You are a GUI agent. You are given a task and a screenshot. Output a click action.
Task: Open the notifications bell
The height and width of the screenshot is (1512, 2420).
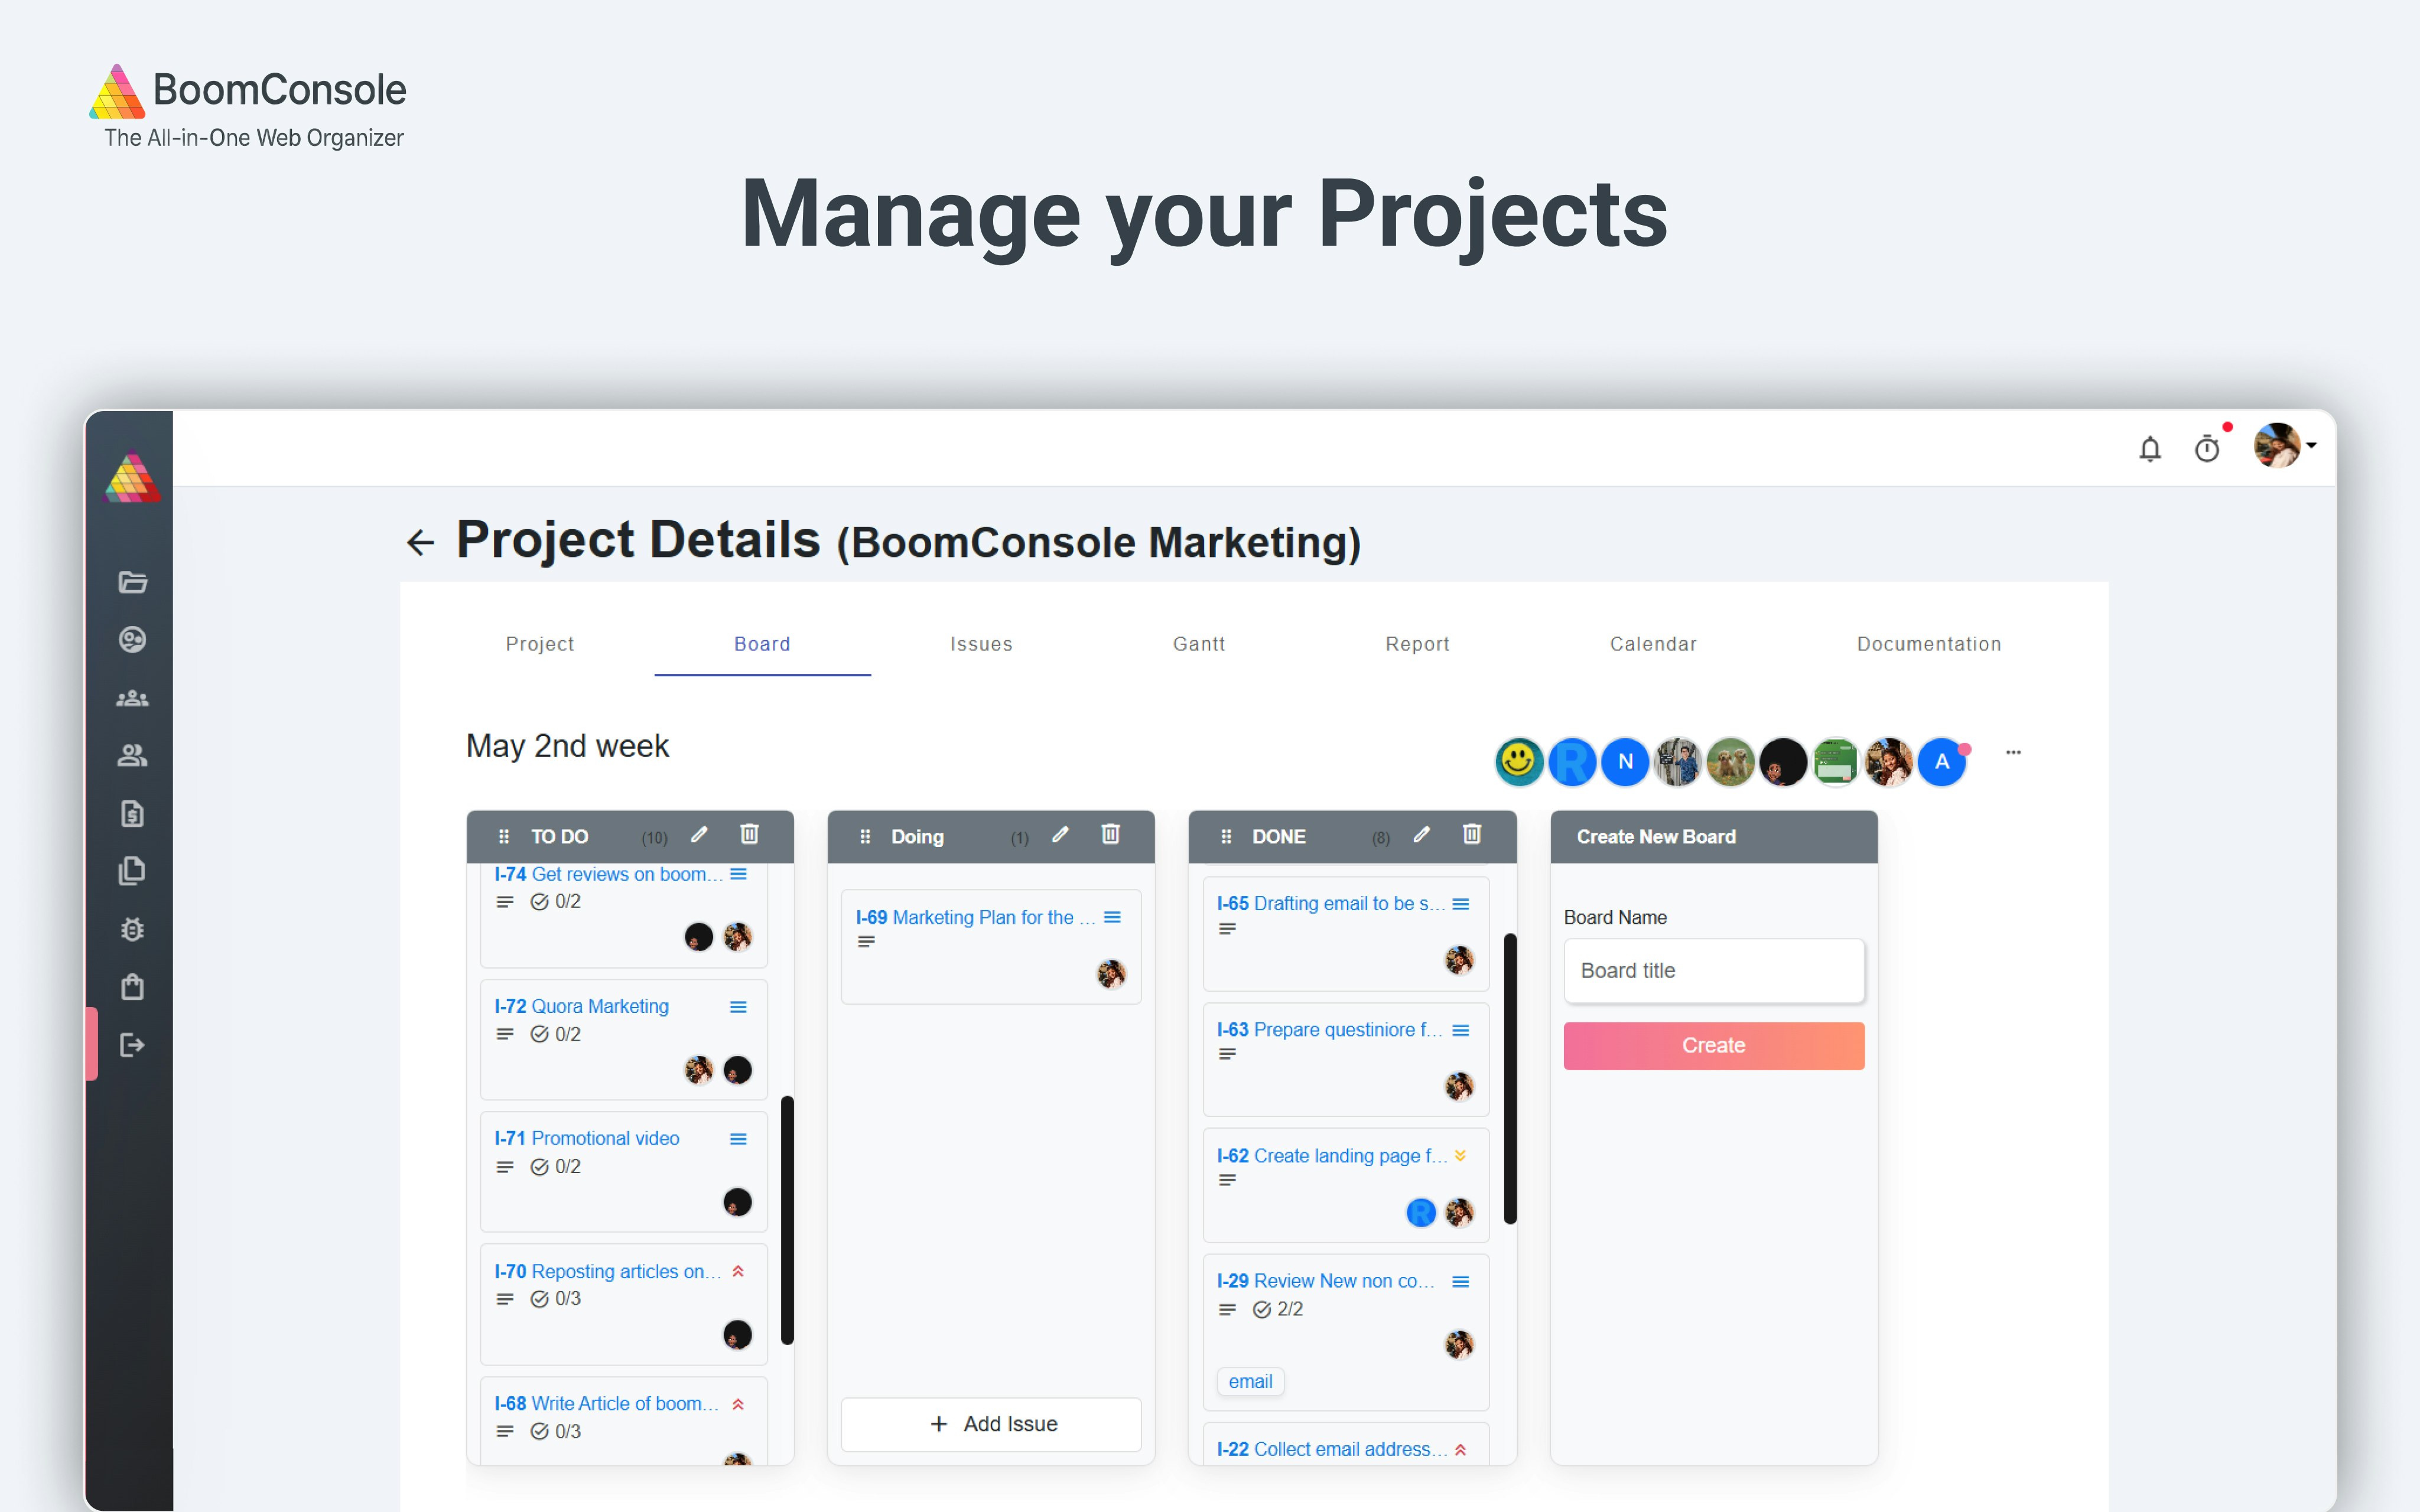point(2149,449)
